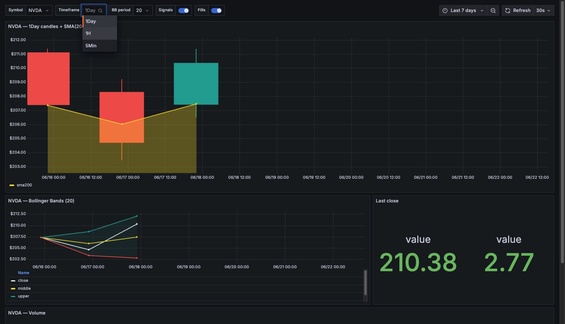
Task: Click the yellow sma200 legend color swatch
Action: click(12, 185)
